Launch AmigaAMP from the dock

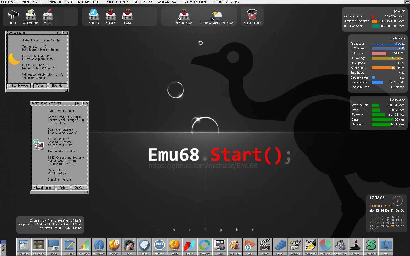[x=235, y=247]
